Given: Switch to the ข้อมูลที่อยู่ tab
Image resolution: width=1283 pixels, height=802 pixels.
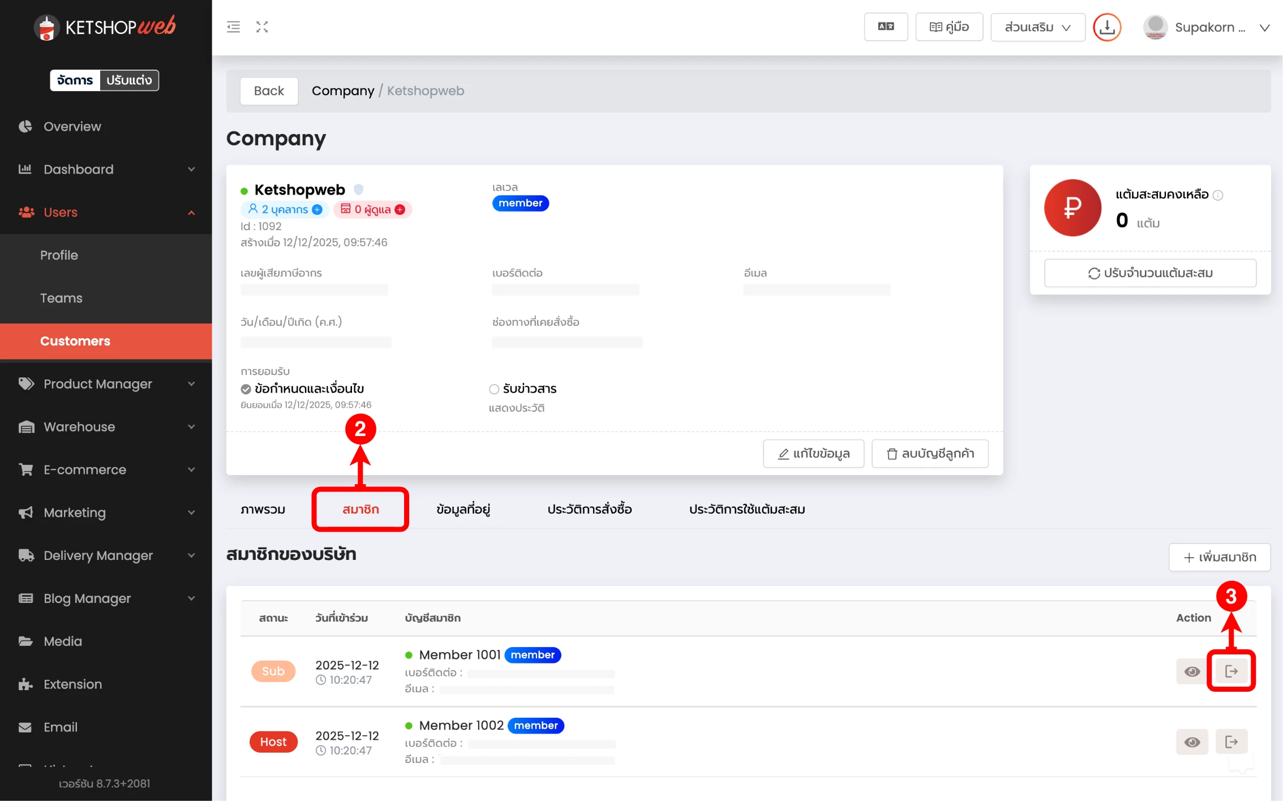Looking at the screenshot, I should coord(463,509).
